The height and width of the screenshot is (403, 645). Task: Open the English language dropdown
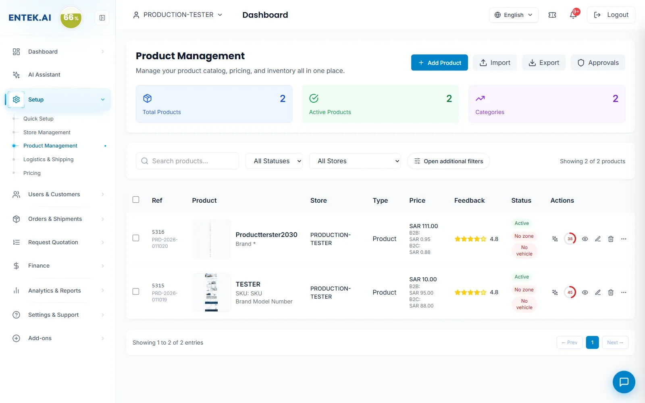(514, 15)
